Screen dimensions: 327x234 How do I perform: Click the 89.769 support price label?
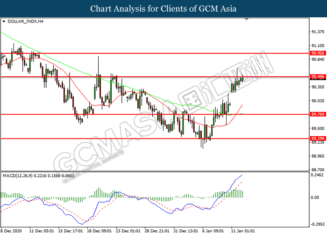(318, 114)
